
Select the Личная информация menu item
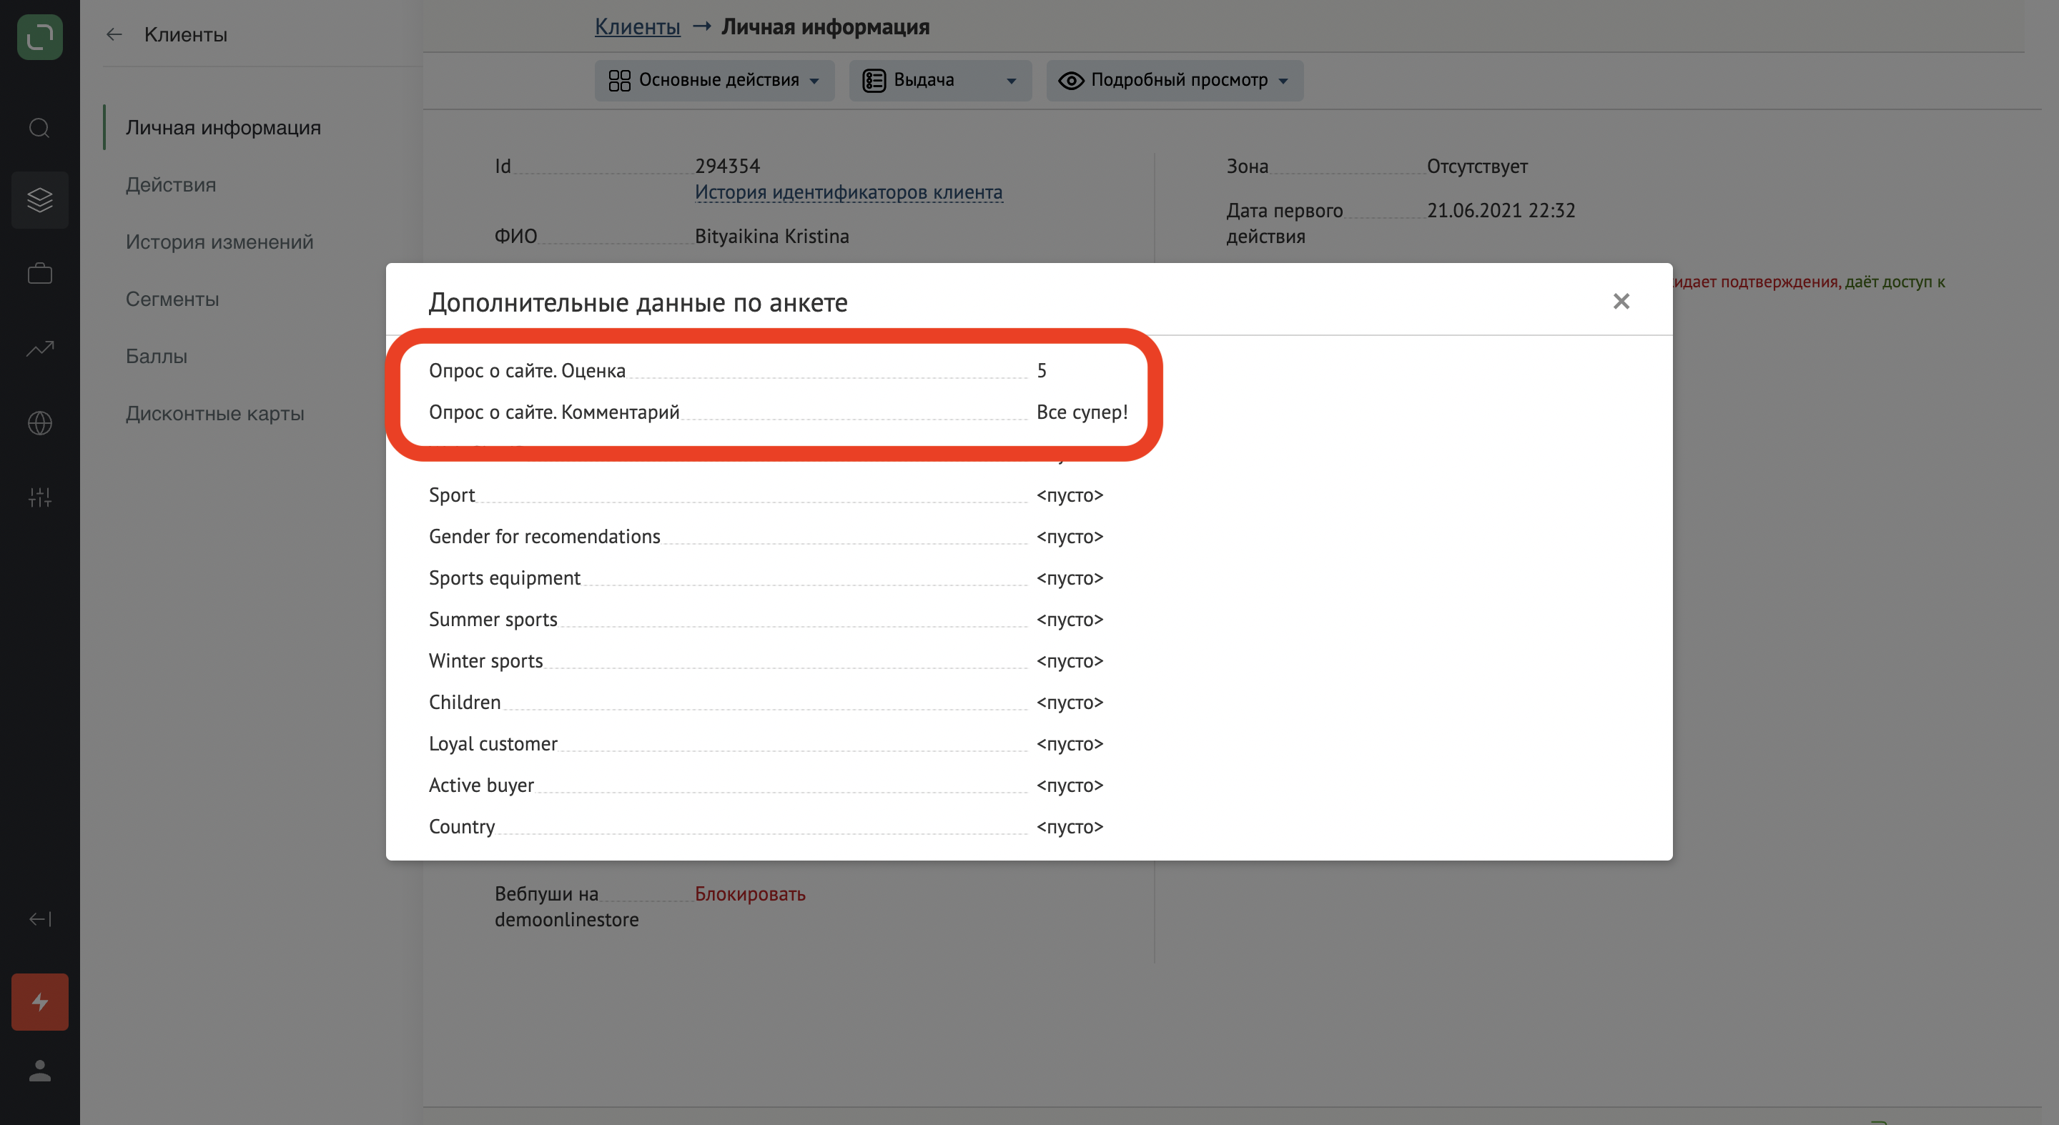click(x=223, y=127)
